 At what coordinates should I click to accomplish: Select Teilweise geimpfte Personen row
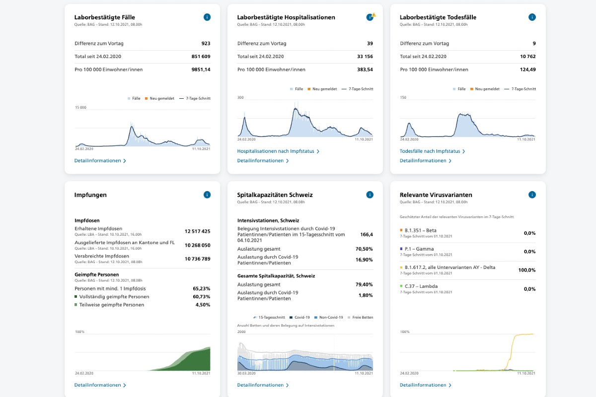point(143,305)
